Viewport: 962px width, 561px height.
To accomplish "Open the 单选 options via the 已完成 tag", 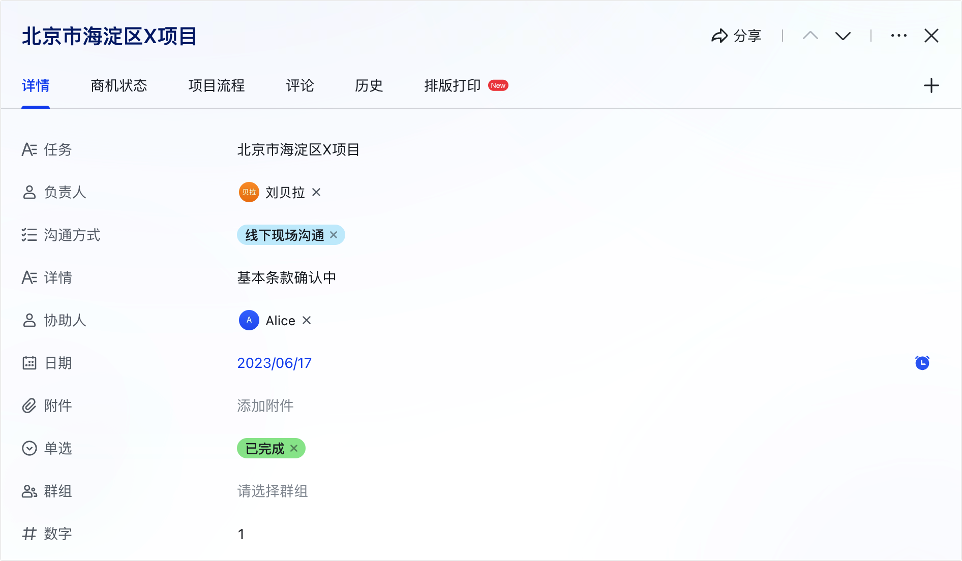I will click(x=264, y=448).
